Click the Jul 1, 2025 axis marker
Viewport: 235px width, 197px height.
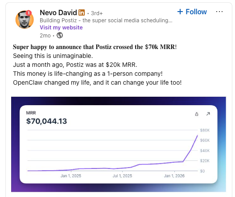pos(122,176)
